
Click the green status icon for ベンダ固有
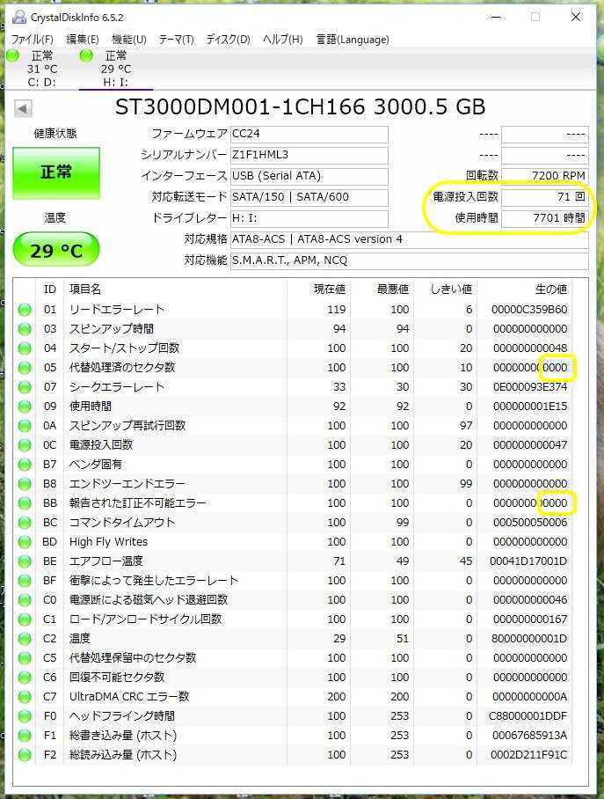coord(25,465)
